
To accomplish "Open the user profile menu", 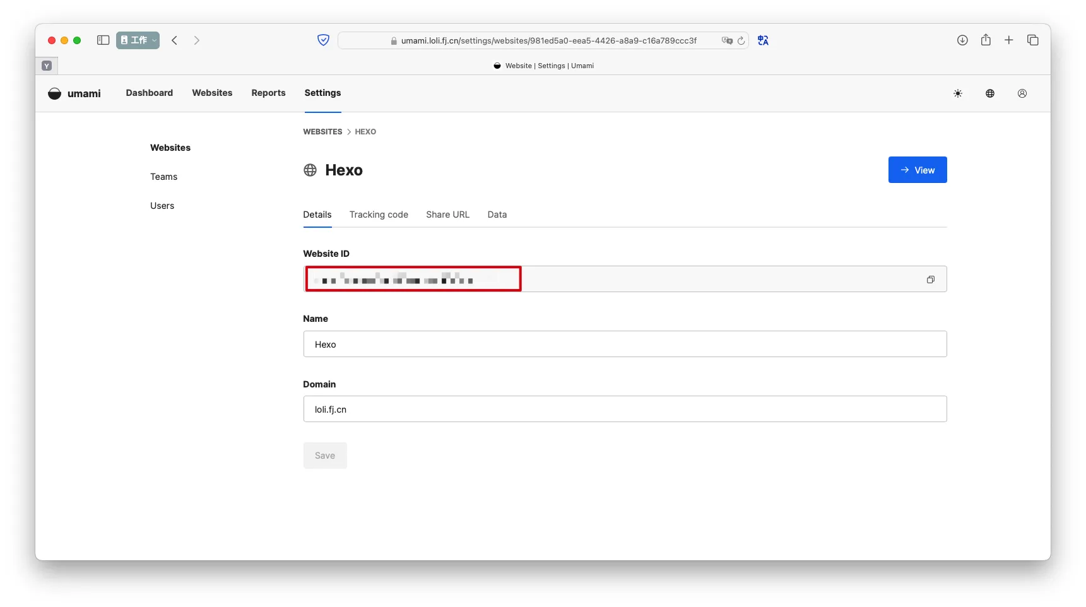I will point(1022,93).
